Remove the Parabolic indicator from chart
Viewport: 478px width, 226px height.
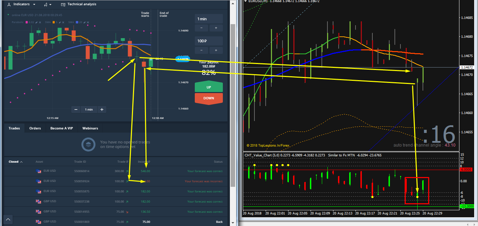pyautogui.click(x=40, y=22)
